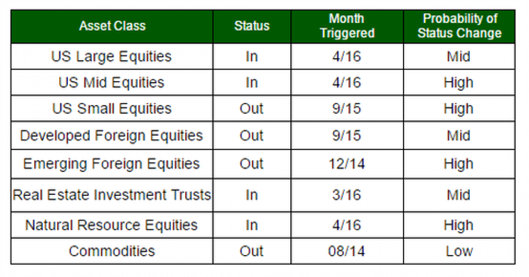This screenshot has height=277, width=529.
Task: Select the Real Estate Investment Trusts cell
Action: tap(112, 195)
